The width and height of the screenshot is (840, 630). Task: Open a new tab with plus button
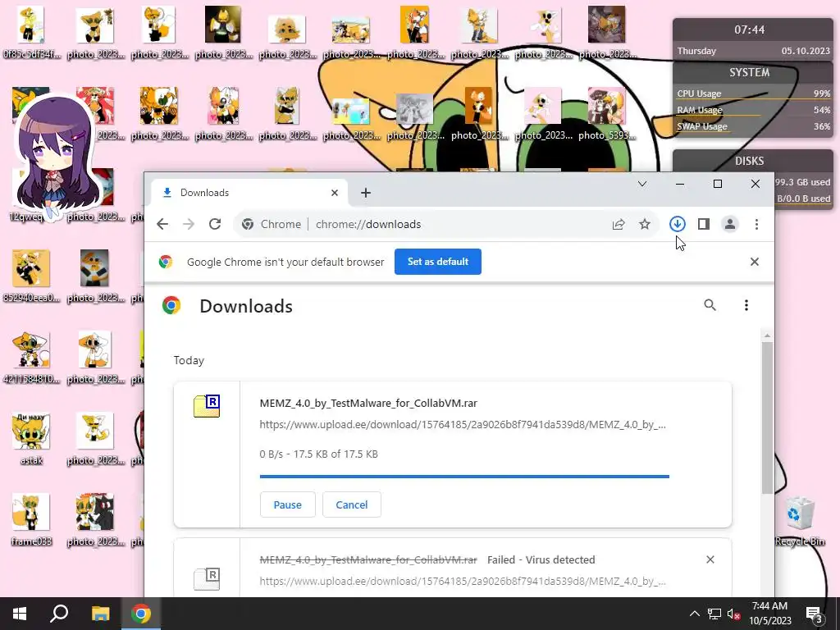366,192
